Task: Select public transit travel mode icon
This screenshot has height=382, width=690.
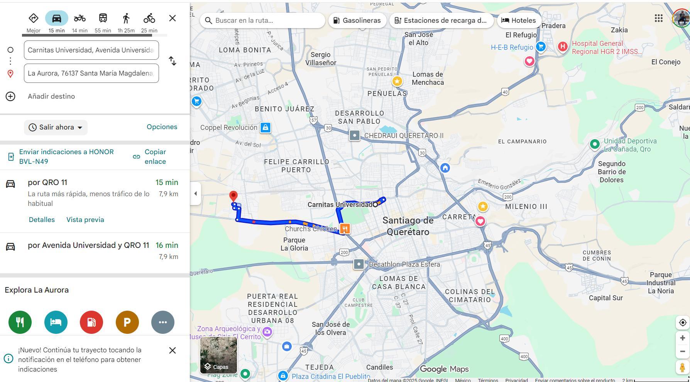Action: click(103, 19)
